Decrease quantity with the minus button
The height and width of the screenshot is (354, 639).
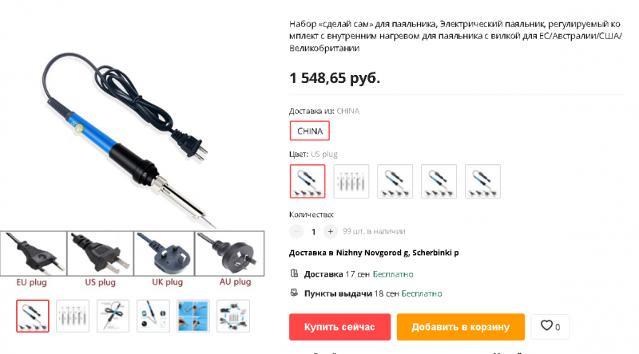[296, 231]
